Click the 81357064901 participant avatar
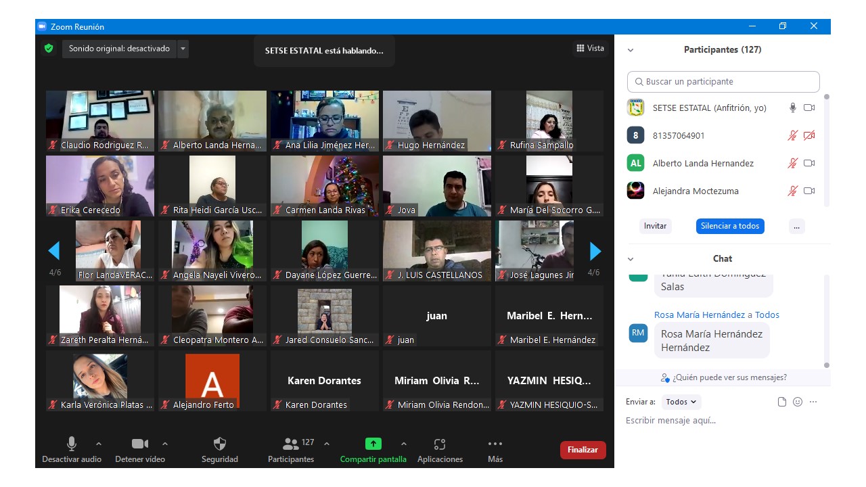The height and width of the screenshot is (487, 866). pyautogui.click(x=635, y=135)
